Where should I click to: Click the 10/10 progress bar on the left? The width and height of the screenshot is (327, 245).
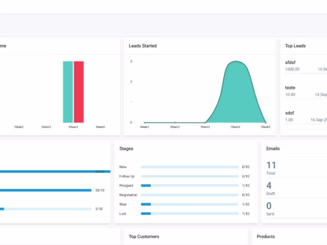[x=45, y=190]
